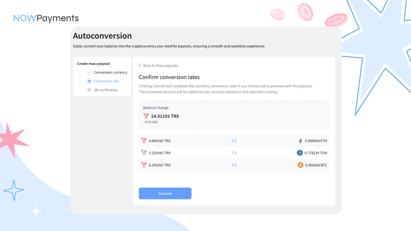Click the double arrow in the BTC row
Viewport: 411px width, 231px height.
pos(234,165)
